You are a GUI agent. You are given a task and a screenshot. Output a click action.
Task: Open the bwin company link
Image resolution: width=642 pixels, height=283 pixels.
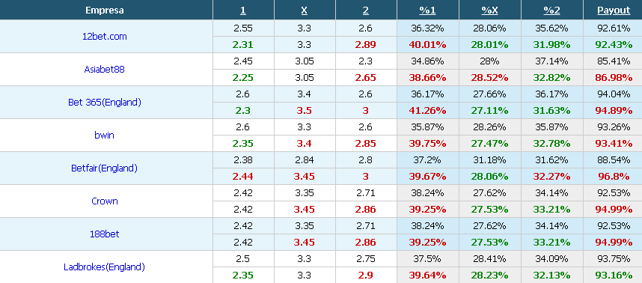click(105, 136)
